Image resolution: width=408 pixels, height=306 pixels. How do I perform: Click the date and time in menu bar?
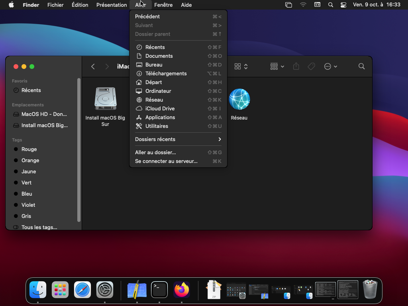(377, 5)
